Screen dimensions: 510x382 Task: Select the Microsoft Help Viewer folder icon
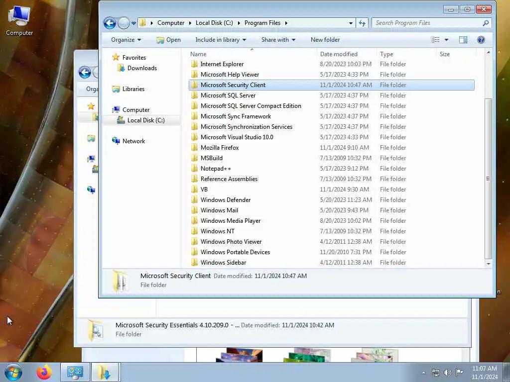195,75
